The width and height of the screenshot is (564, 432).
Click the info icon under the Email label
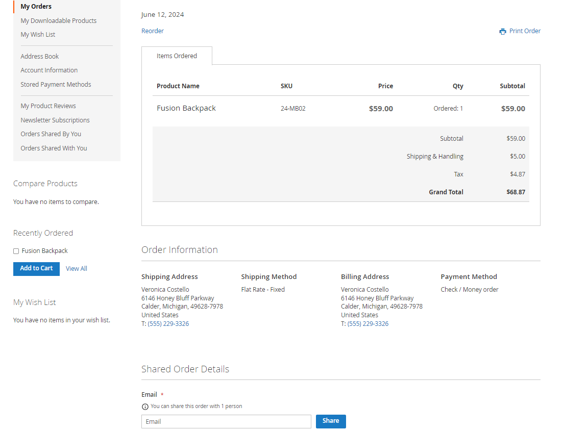pyautogui.click(x=145, y=406)
